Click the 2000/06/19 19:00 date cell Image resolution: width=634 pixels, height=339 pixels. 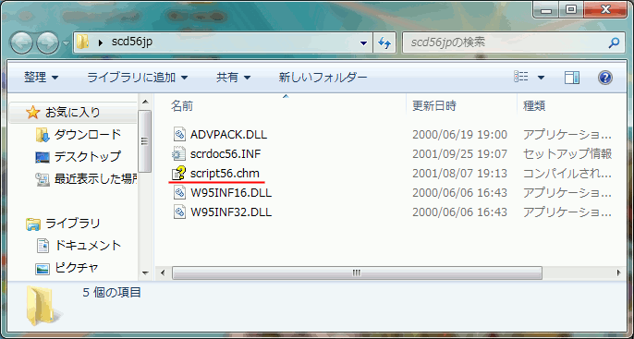click(459, 135)
